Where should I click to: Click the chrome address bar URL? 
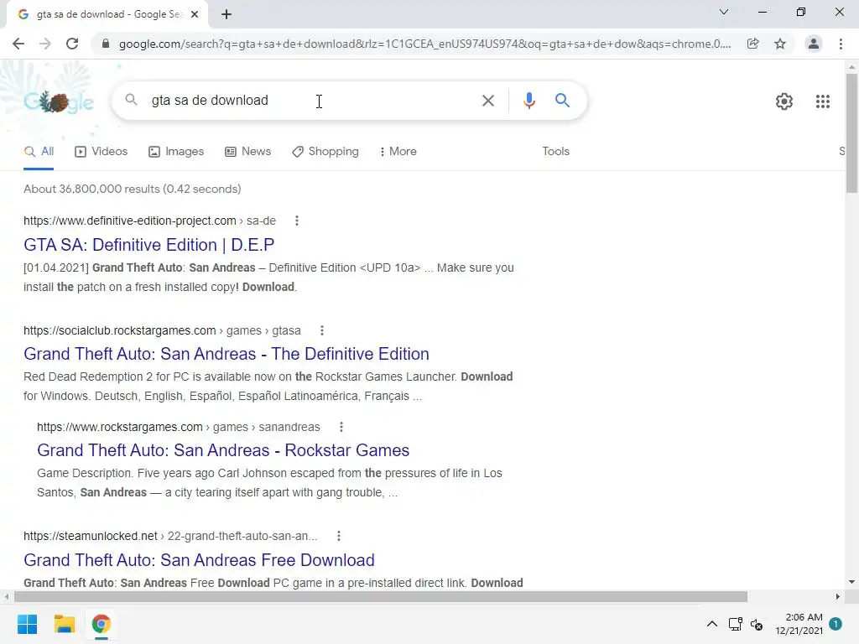(x=424, y=44)
